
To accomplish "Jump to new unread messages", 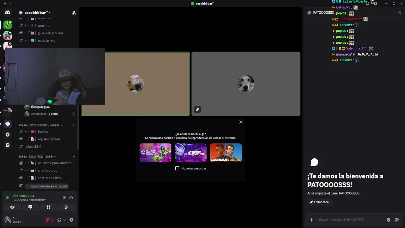I will [x=47, y=187].
